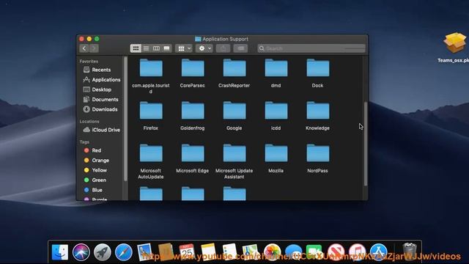Image resolution: width=469 pixels, height=264 pixels.
Task: Switch Finder to gallery view
Action: coord(166,48)
